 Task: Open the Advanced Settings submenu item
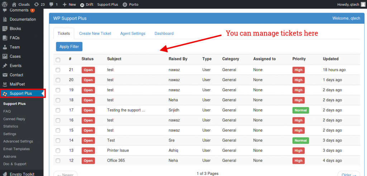pos(18,142)
